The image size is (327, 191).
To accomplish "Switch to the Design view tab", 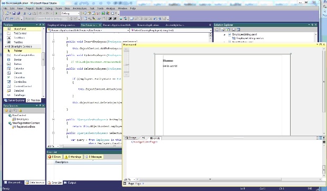I will [131, 138].
